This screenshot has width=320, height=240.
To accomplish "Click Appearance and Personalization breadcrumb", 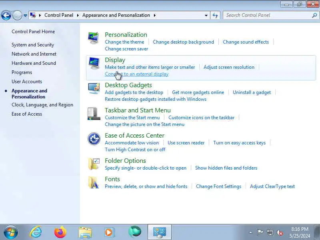I will point(116,15).
